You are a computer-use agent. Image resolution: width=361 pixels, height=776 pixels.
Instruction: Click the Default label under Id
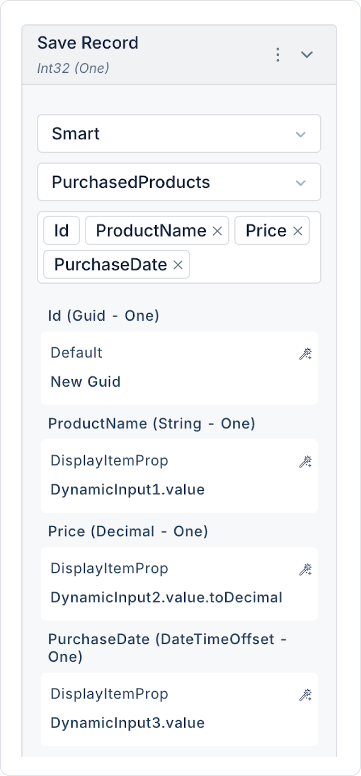(x=77, y=353)
